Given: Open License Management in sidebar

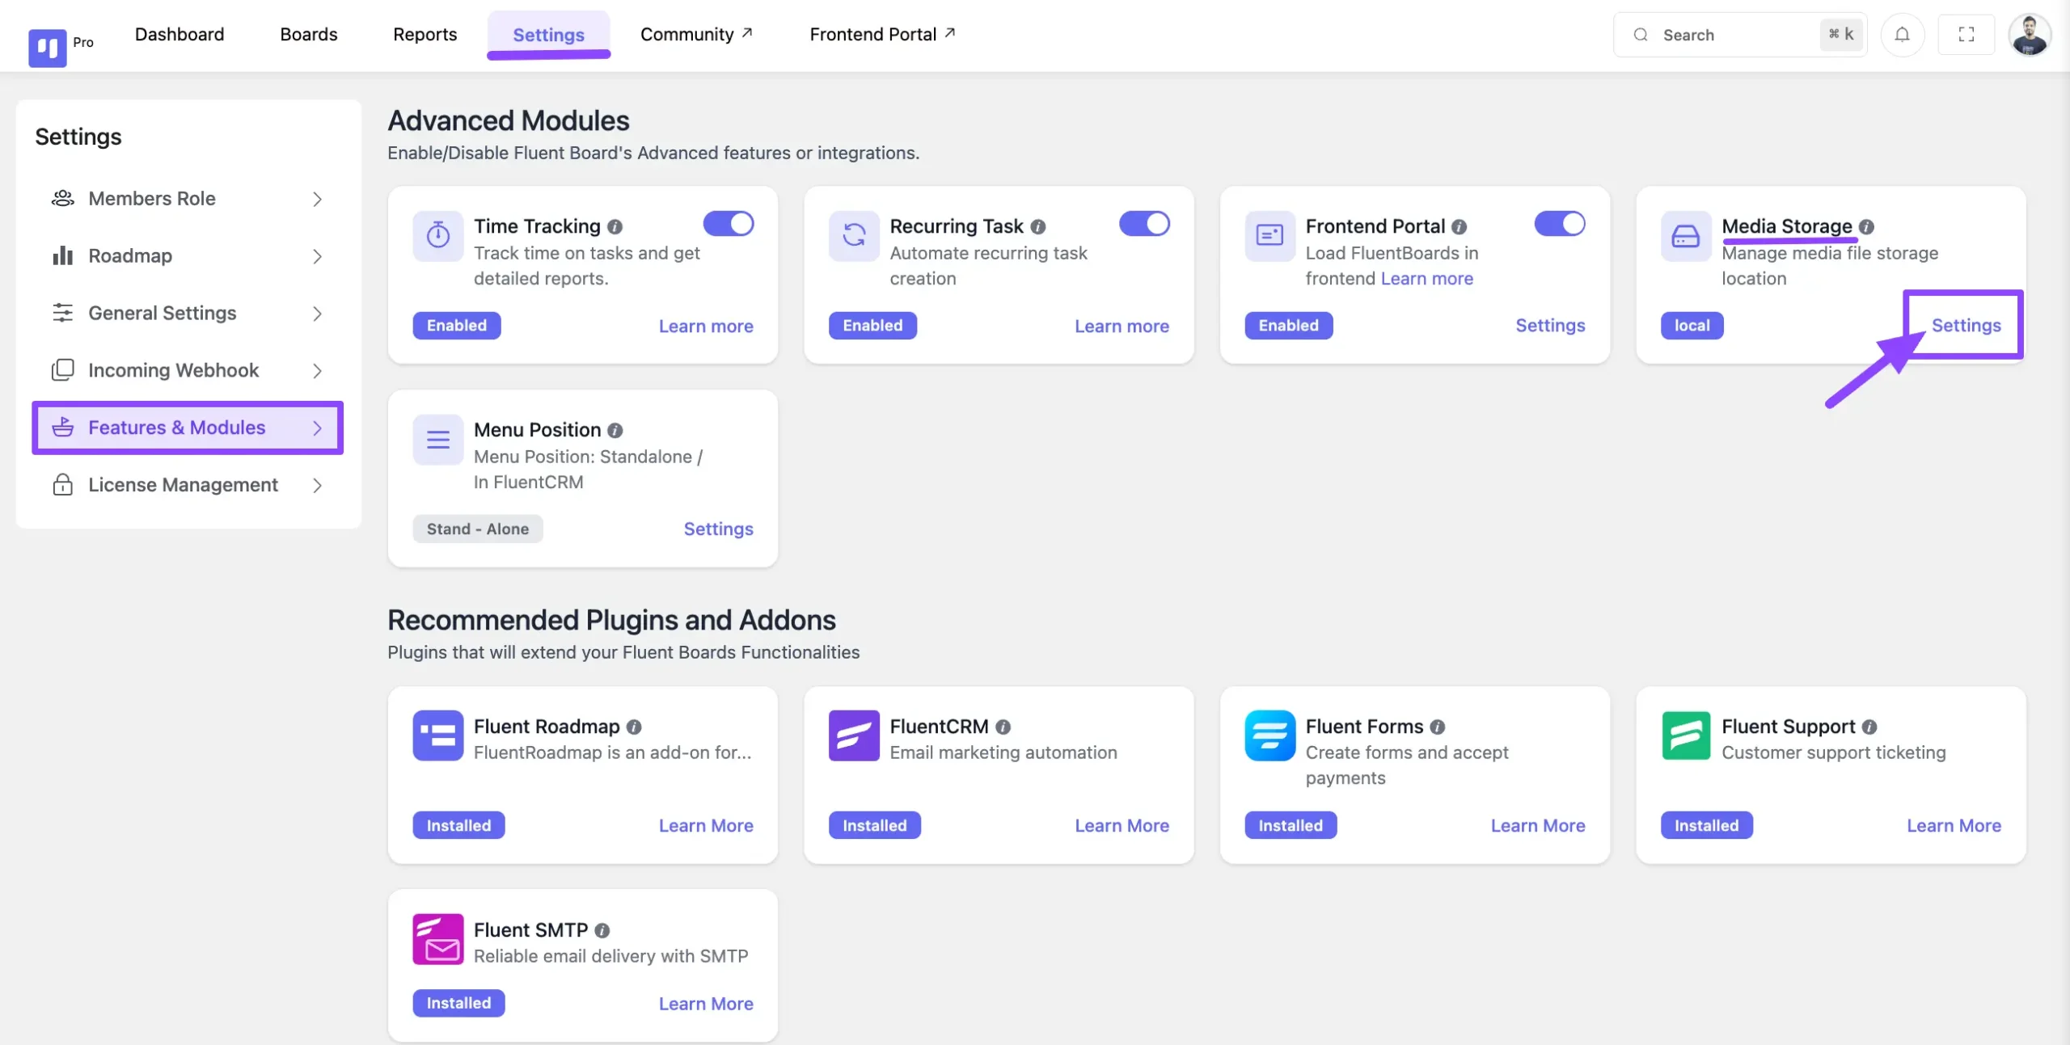Looking at the screenshot, I should [x=188, y=486].
